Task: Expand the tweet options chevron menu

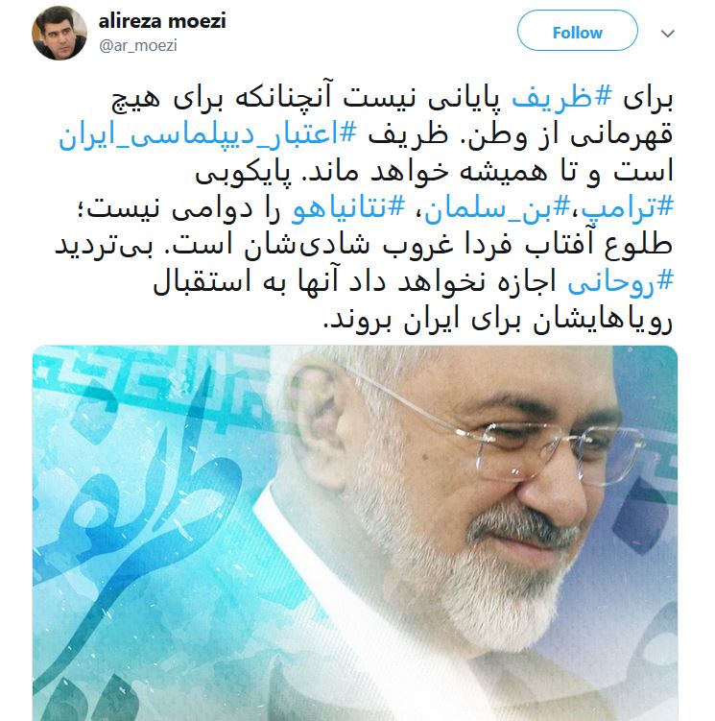Action: click(668, 33)
